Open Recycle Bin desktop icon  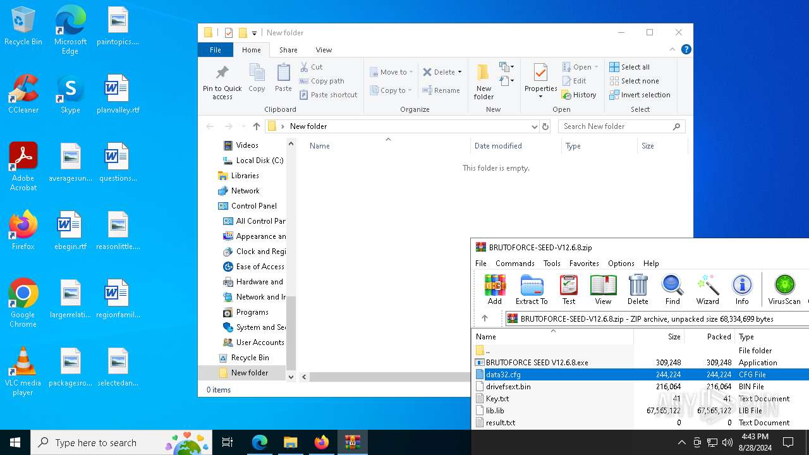point(23,27)
